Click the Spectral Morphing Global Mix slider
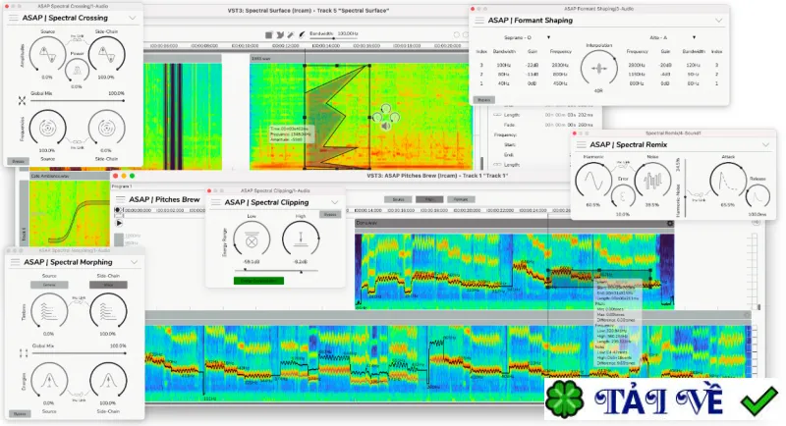786x426 pixels. point(79,353)
